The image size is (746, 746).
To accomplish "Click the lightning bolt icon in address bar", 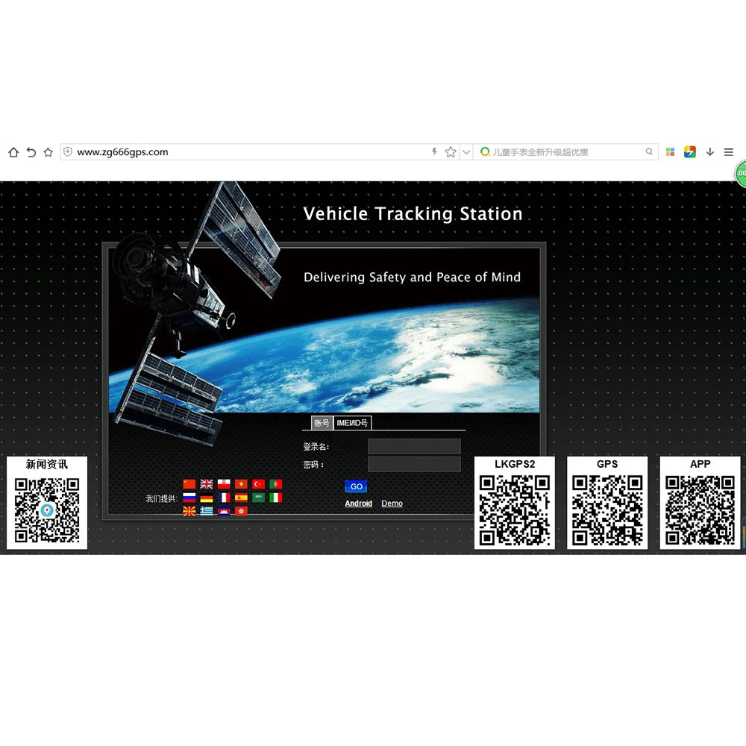I will tap(434, 151).
